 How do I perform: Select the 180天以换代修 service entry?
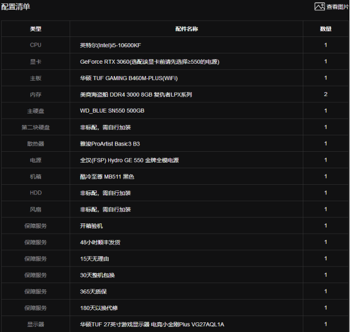(x=98, y=308)
